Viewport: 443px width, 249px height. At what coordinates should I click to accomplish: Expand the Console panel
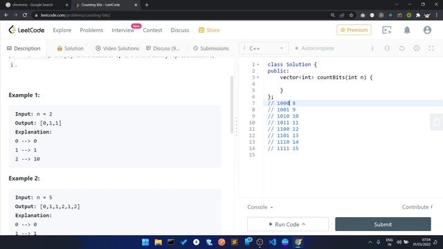pyautogui.click(x=260, y=207)
